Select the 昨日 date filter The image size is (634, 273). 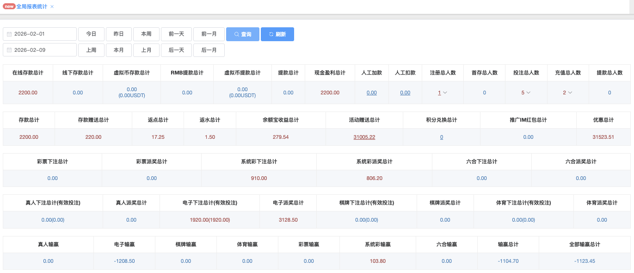click(118, 34)
